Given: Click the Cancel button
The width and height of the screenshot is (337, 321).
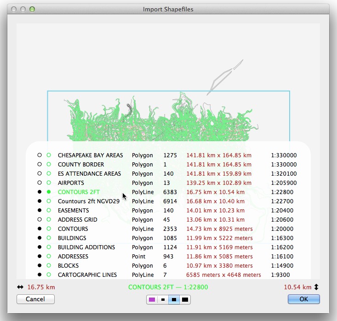Looking at the screenshot, I should pyautogui.click(x=35, y=299).
